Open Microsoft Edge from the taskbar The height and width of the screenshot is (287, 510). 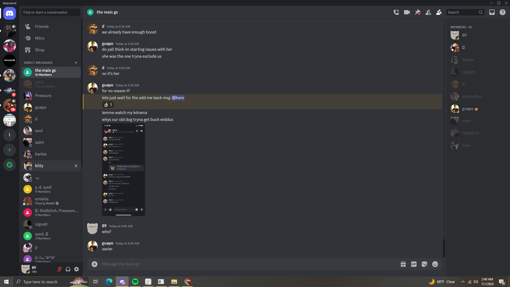pos(109,282)
